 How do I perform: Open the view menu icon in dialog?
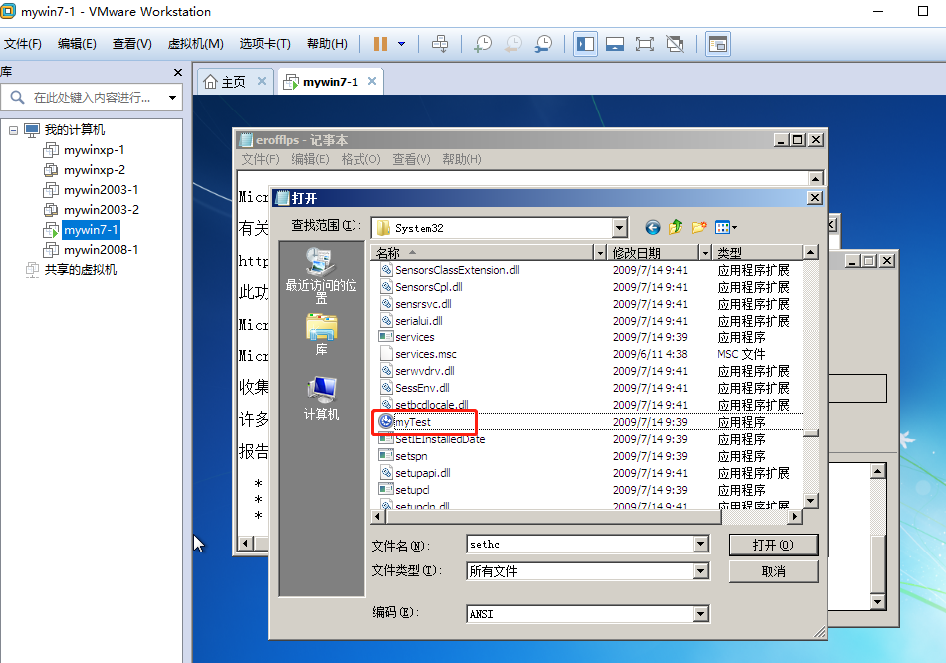725,227
